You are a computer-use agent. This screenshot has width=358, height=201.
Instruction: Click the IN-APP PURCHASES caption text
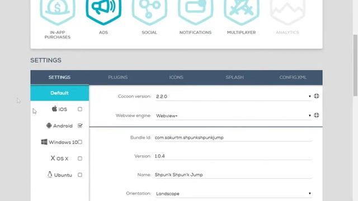[58, 35]
